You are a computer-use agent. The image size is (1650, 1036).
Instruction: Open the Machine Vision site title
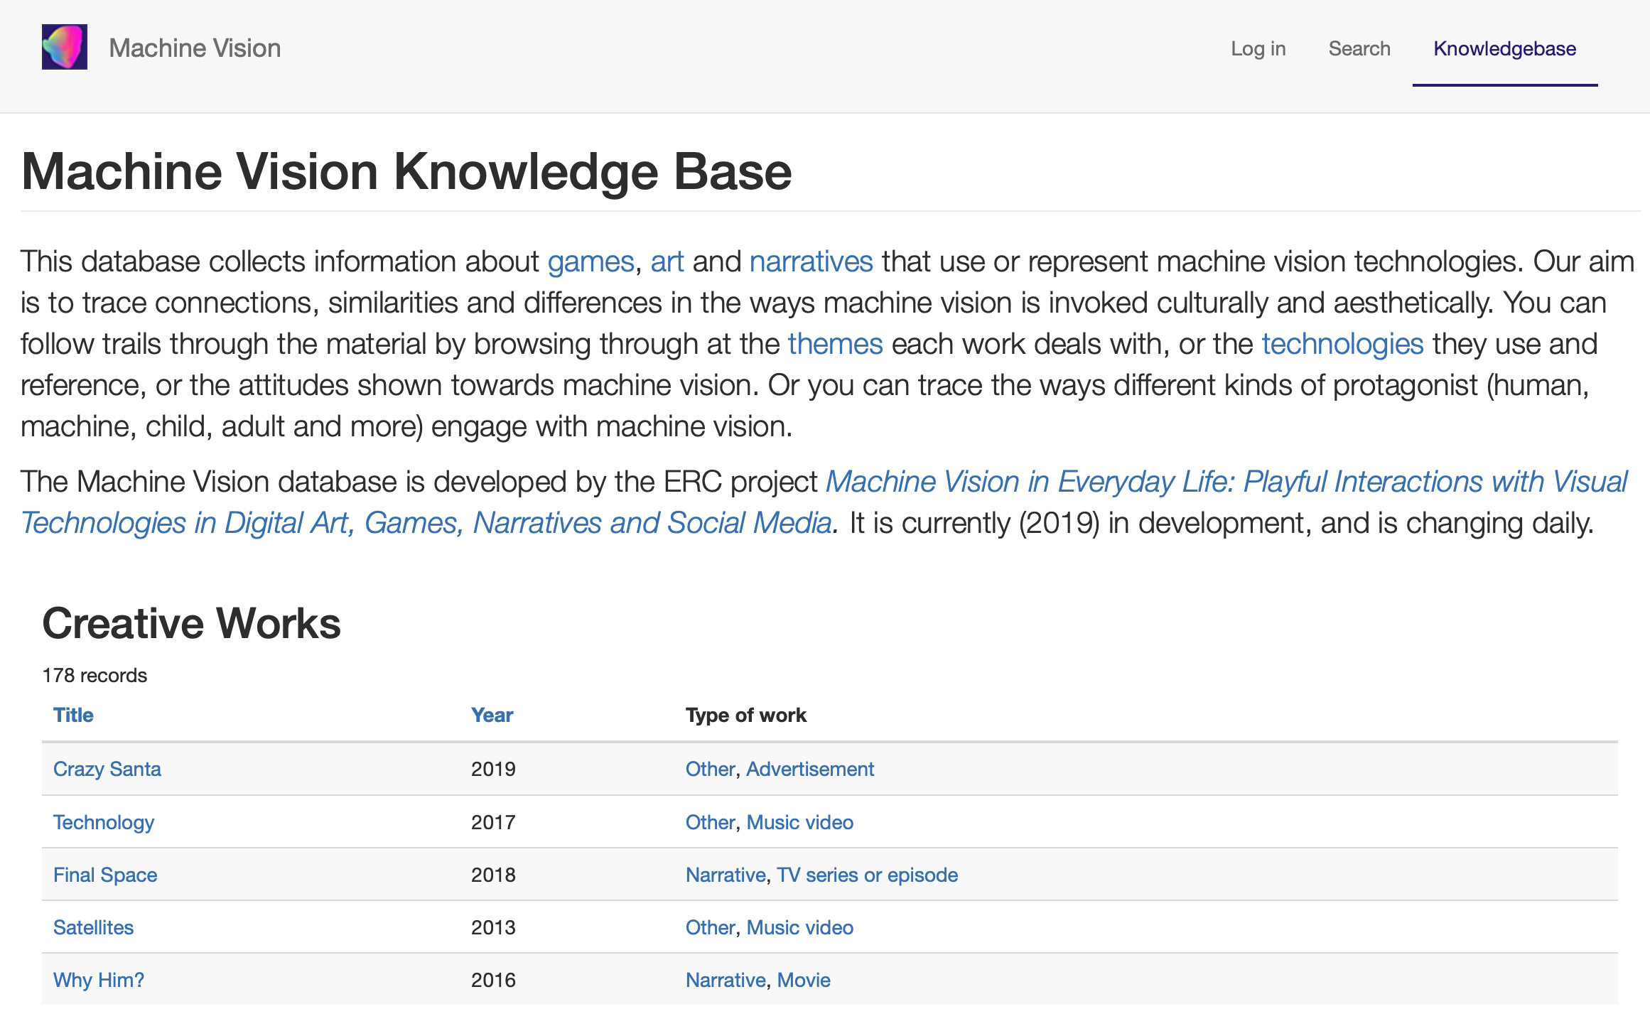pyautogui.click(x=195, y=48)
